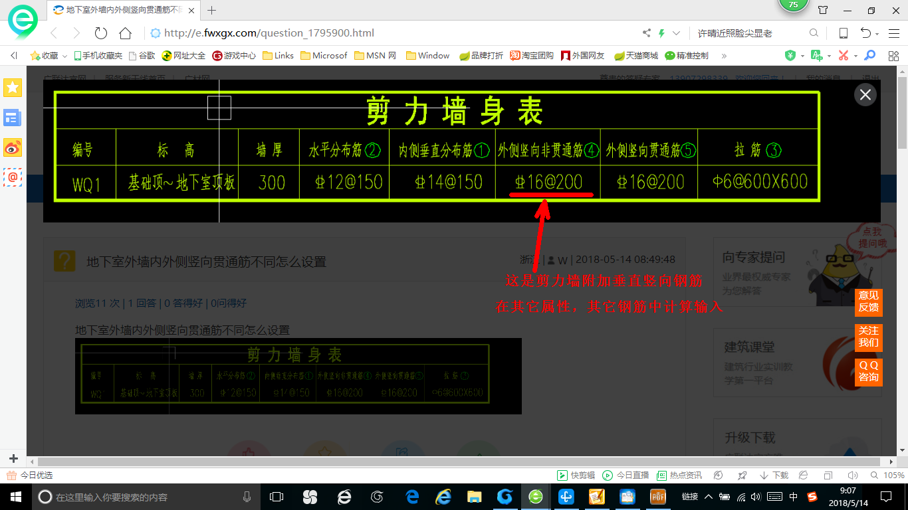The height and width of the screenshot is (510, 908).
Task: Click the address bar URL field
Action: (392, 33)
